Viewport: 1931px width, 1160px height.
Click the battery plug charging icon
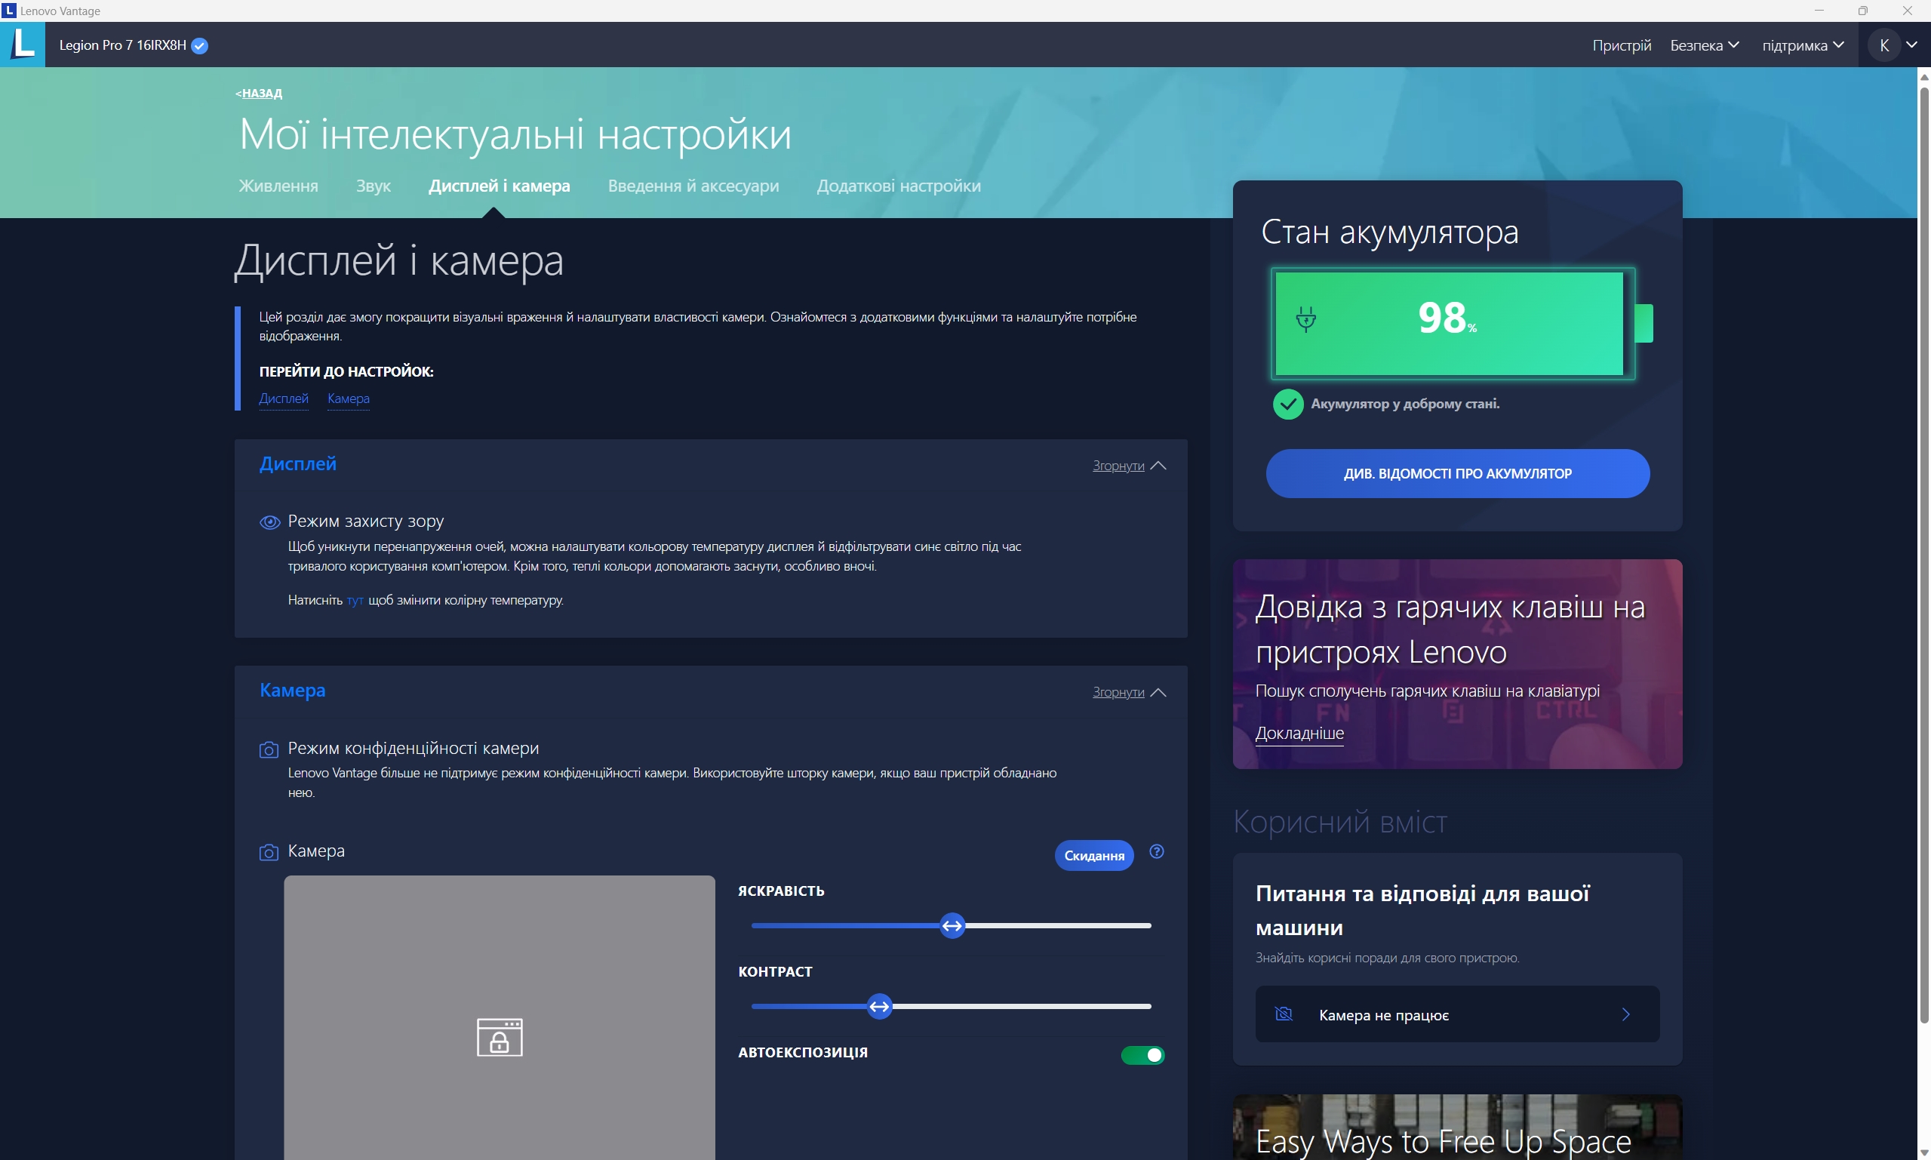(x=1306, y=319)
